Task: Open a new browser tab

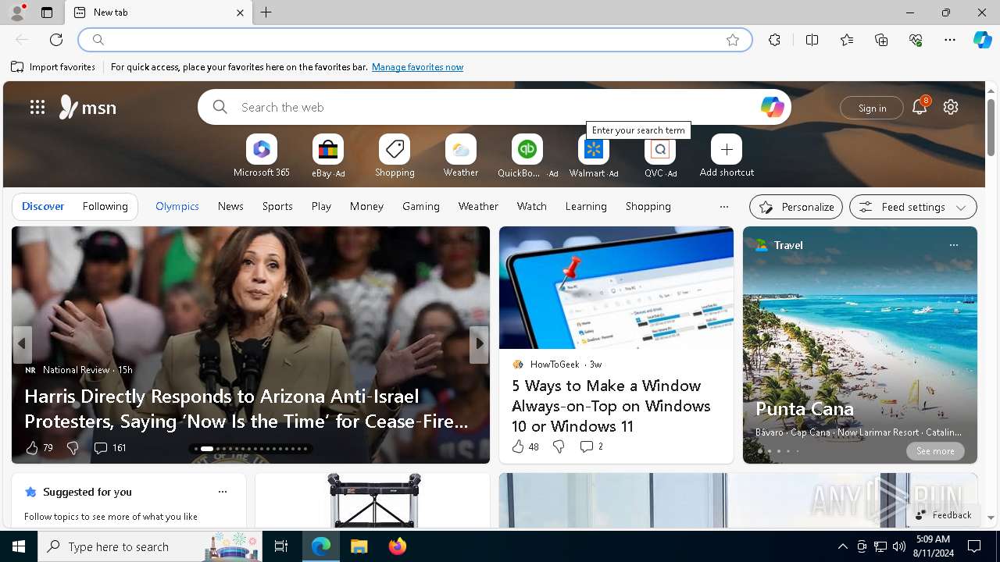Action: (266, 12)
